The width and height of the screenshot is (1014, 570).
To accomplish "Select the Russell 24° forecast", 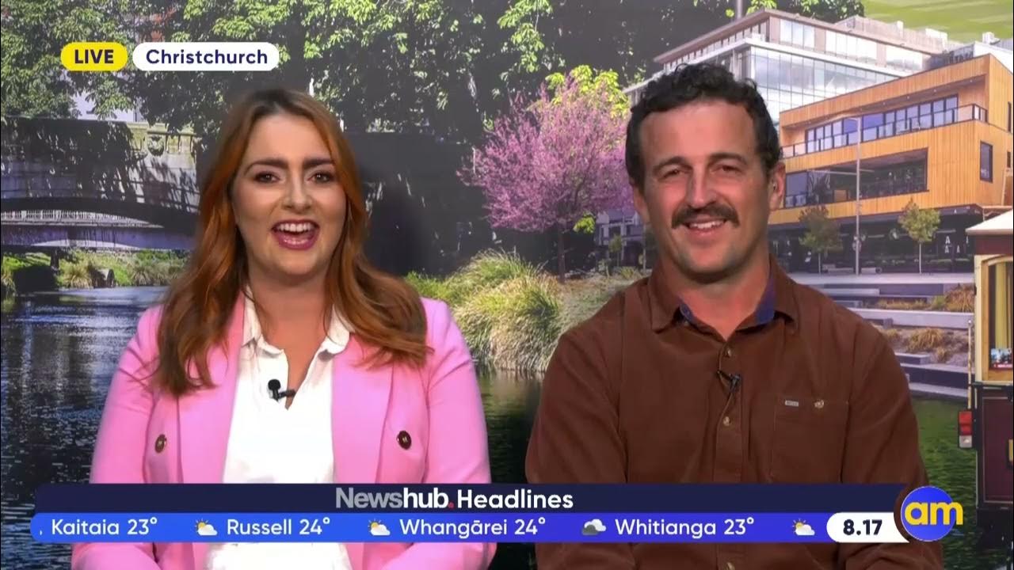I will (278, 527).
